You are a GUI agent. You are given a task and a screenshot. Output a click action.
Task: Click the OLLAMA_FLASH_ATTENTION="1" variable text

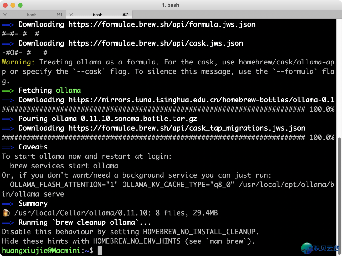point(64,185)
